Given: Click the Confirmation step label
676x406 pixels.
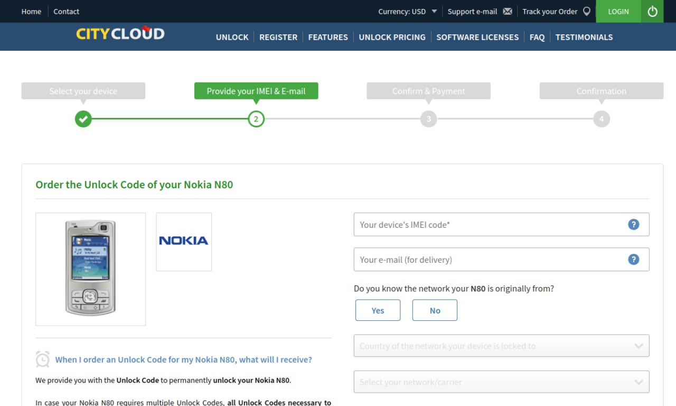Looking at the screenshot, I should point(602,91).
